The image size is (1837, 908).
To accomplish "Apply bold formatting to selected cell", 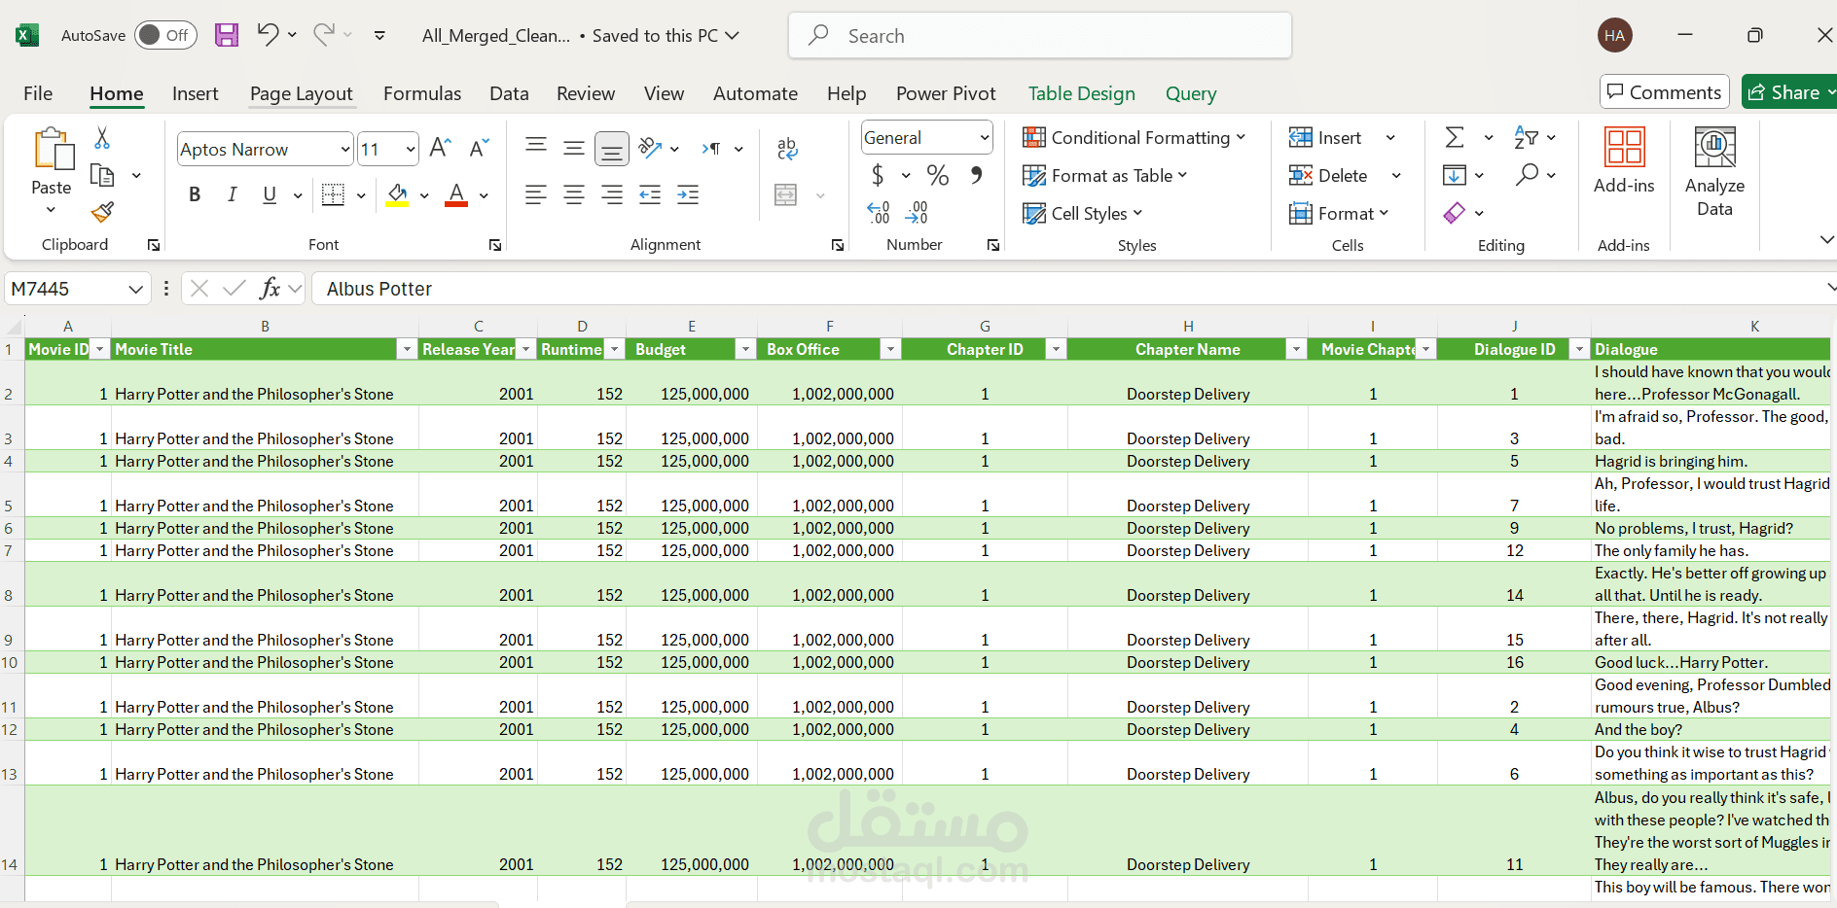I will [x=194, y=194].
